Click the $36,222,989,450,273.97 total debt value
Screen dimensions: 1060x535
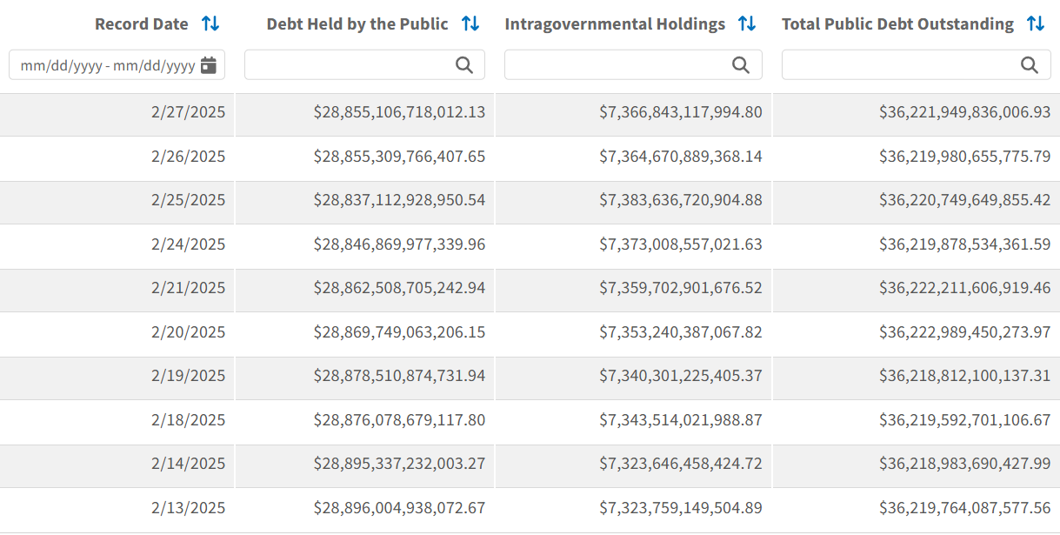coord(964,332)
